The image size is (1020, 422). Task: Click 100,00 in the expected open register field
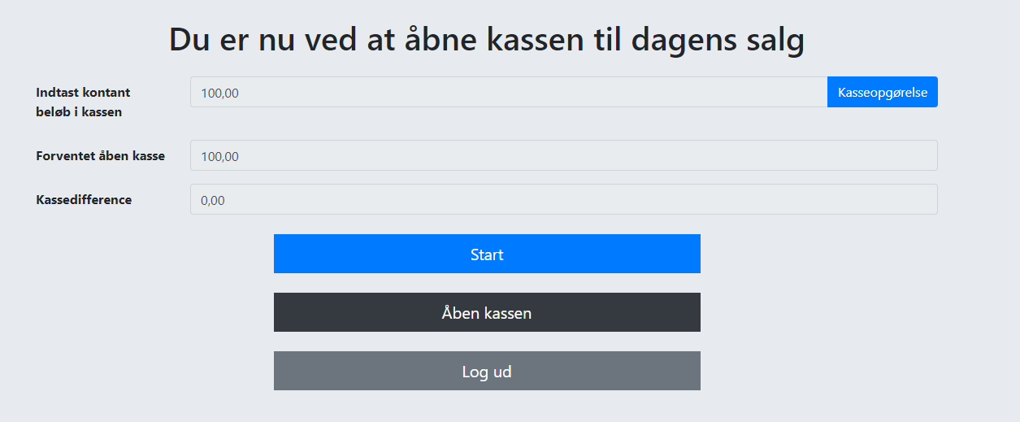coord(219,156)
